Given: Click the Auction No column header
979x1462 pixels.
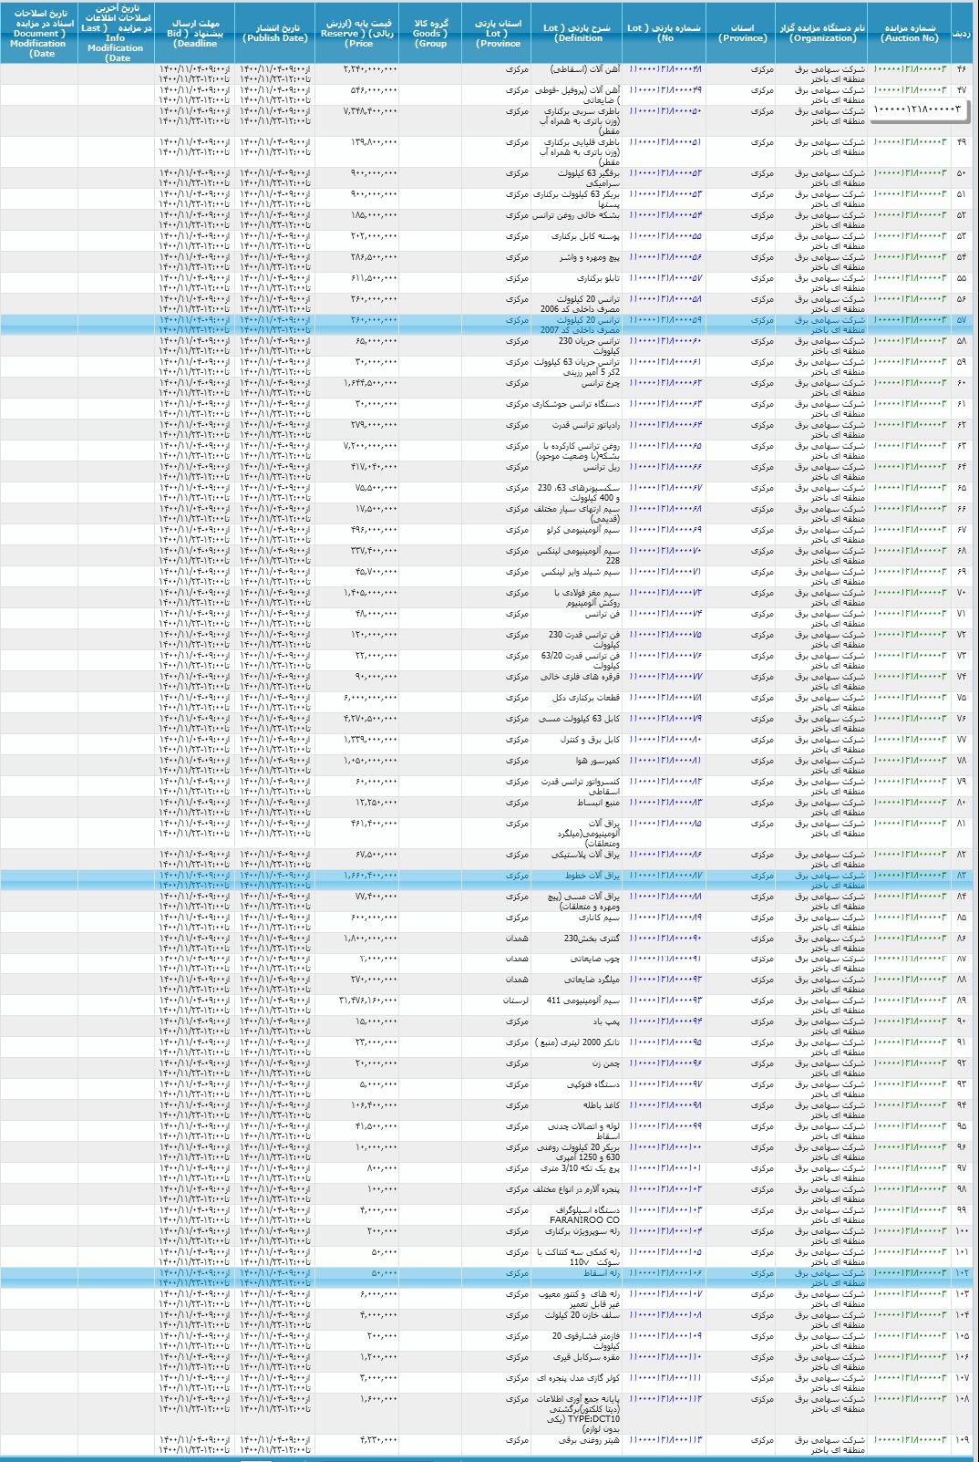Looking at the screenshot, I should pyautogui.click(x=909, y=33).
